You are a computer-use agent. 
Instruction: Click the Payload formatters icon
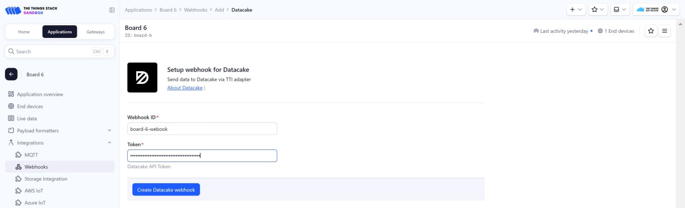(11, 131)
